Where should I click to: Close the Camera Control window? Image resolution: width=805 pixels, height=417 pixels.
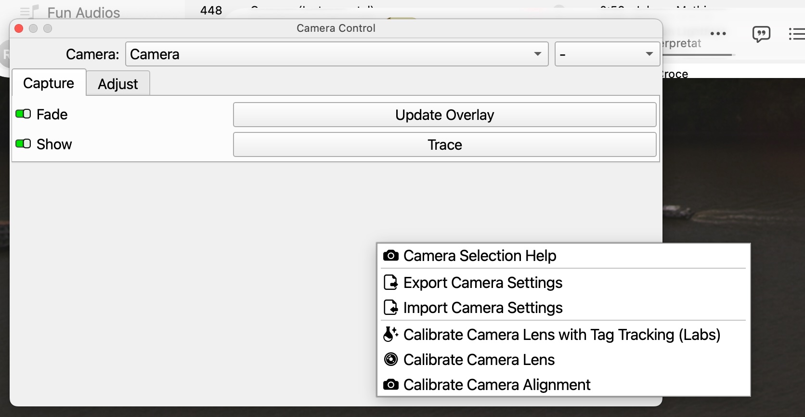click(19, 28)
